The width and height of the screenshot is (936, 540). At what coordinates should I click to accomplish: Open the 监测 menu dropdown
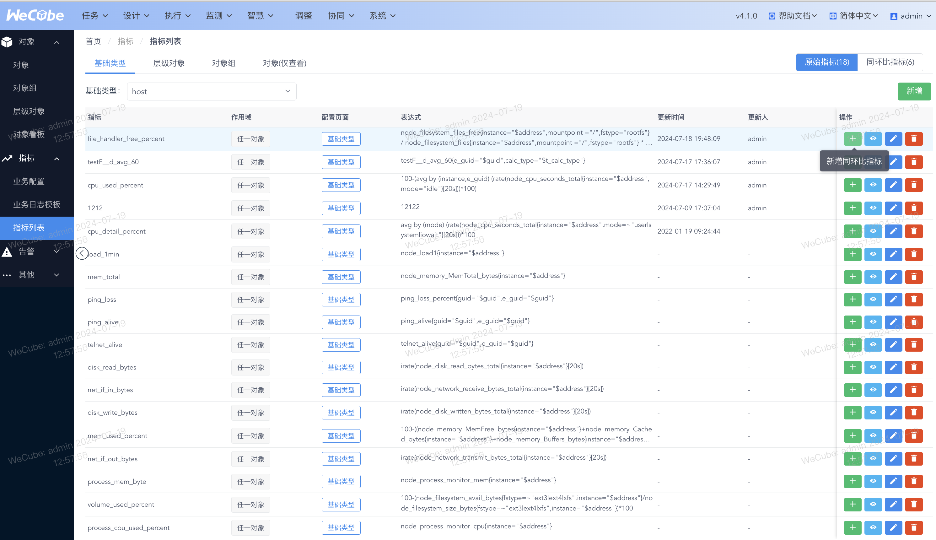pyautogui.click(x=219, y=16)
